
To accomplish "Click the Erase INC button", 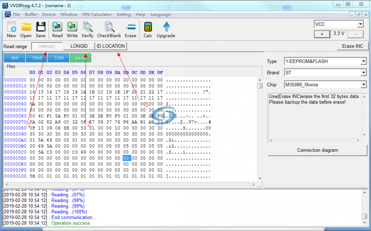I will pyautogui.click(x=352, y=46).
